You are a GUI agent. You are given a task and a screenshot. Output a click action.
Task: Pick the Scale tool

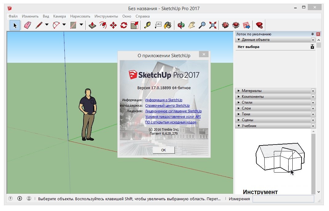point(134,25)
